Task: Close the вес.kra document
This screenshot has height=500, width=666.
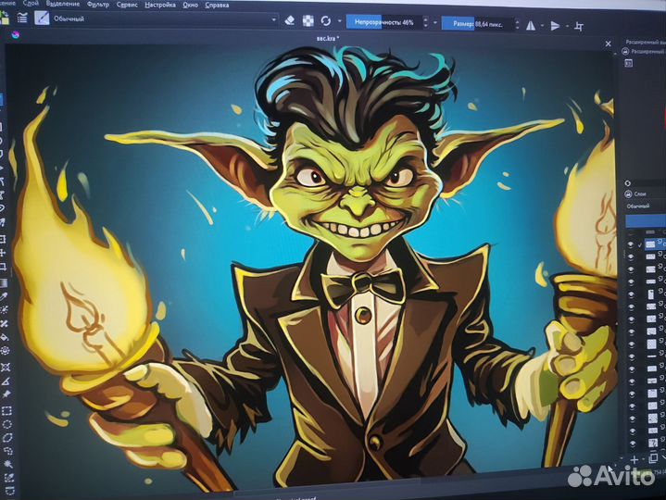Action: coord(608,44)
